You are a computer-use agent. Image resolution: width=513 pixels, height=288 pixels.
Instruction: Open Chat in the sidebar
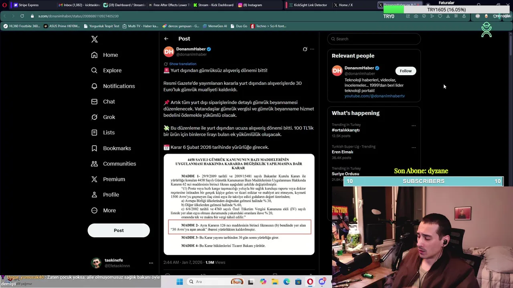point(103,102)
